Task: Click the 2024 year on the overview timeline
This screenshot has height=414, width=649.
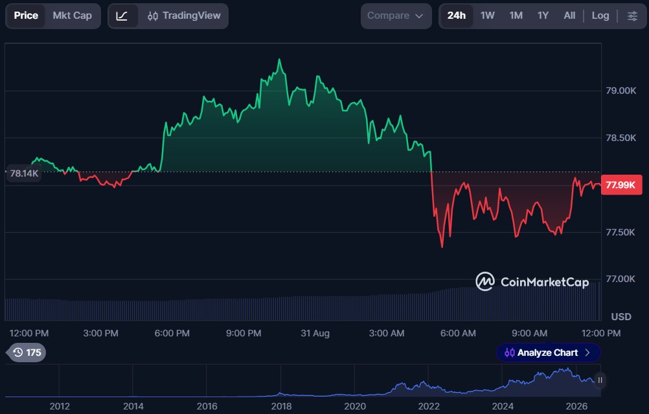Action: click(x=503, y=407)
